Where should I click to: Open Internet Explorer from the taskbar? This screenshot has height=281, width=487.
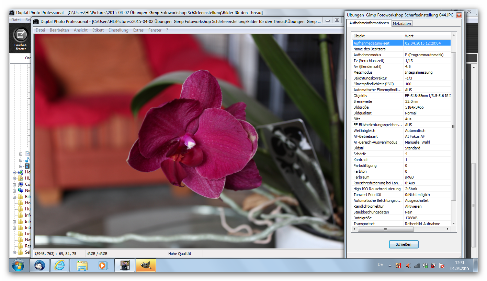60,265
